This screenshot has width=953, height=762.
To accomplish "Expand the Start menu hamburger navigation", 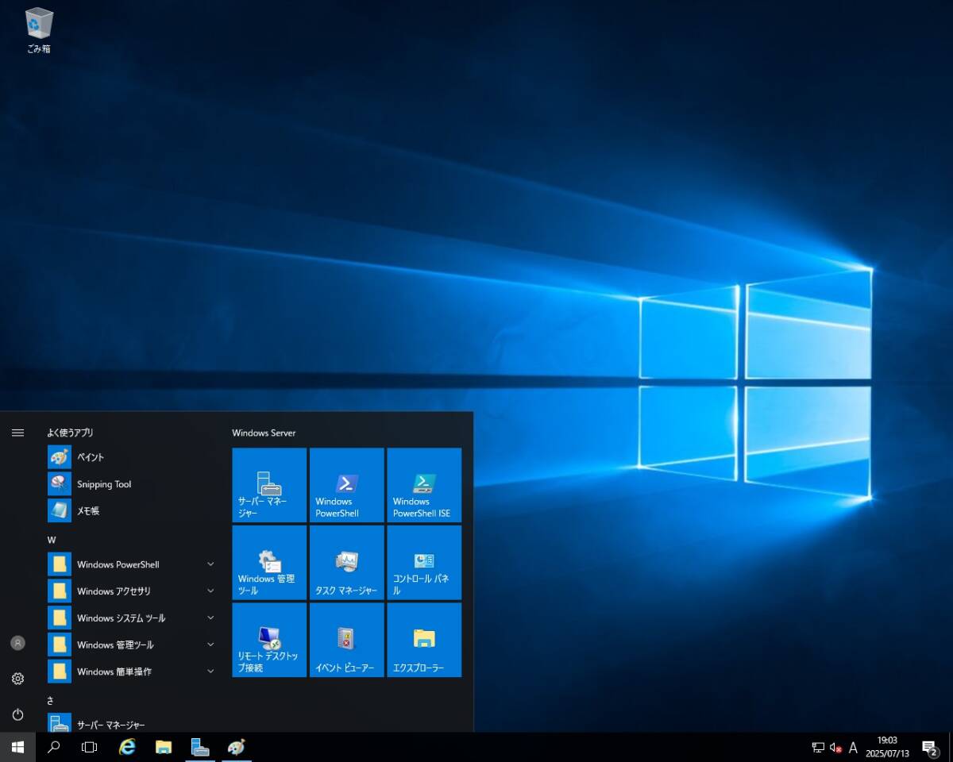I will click(17, 433).
